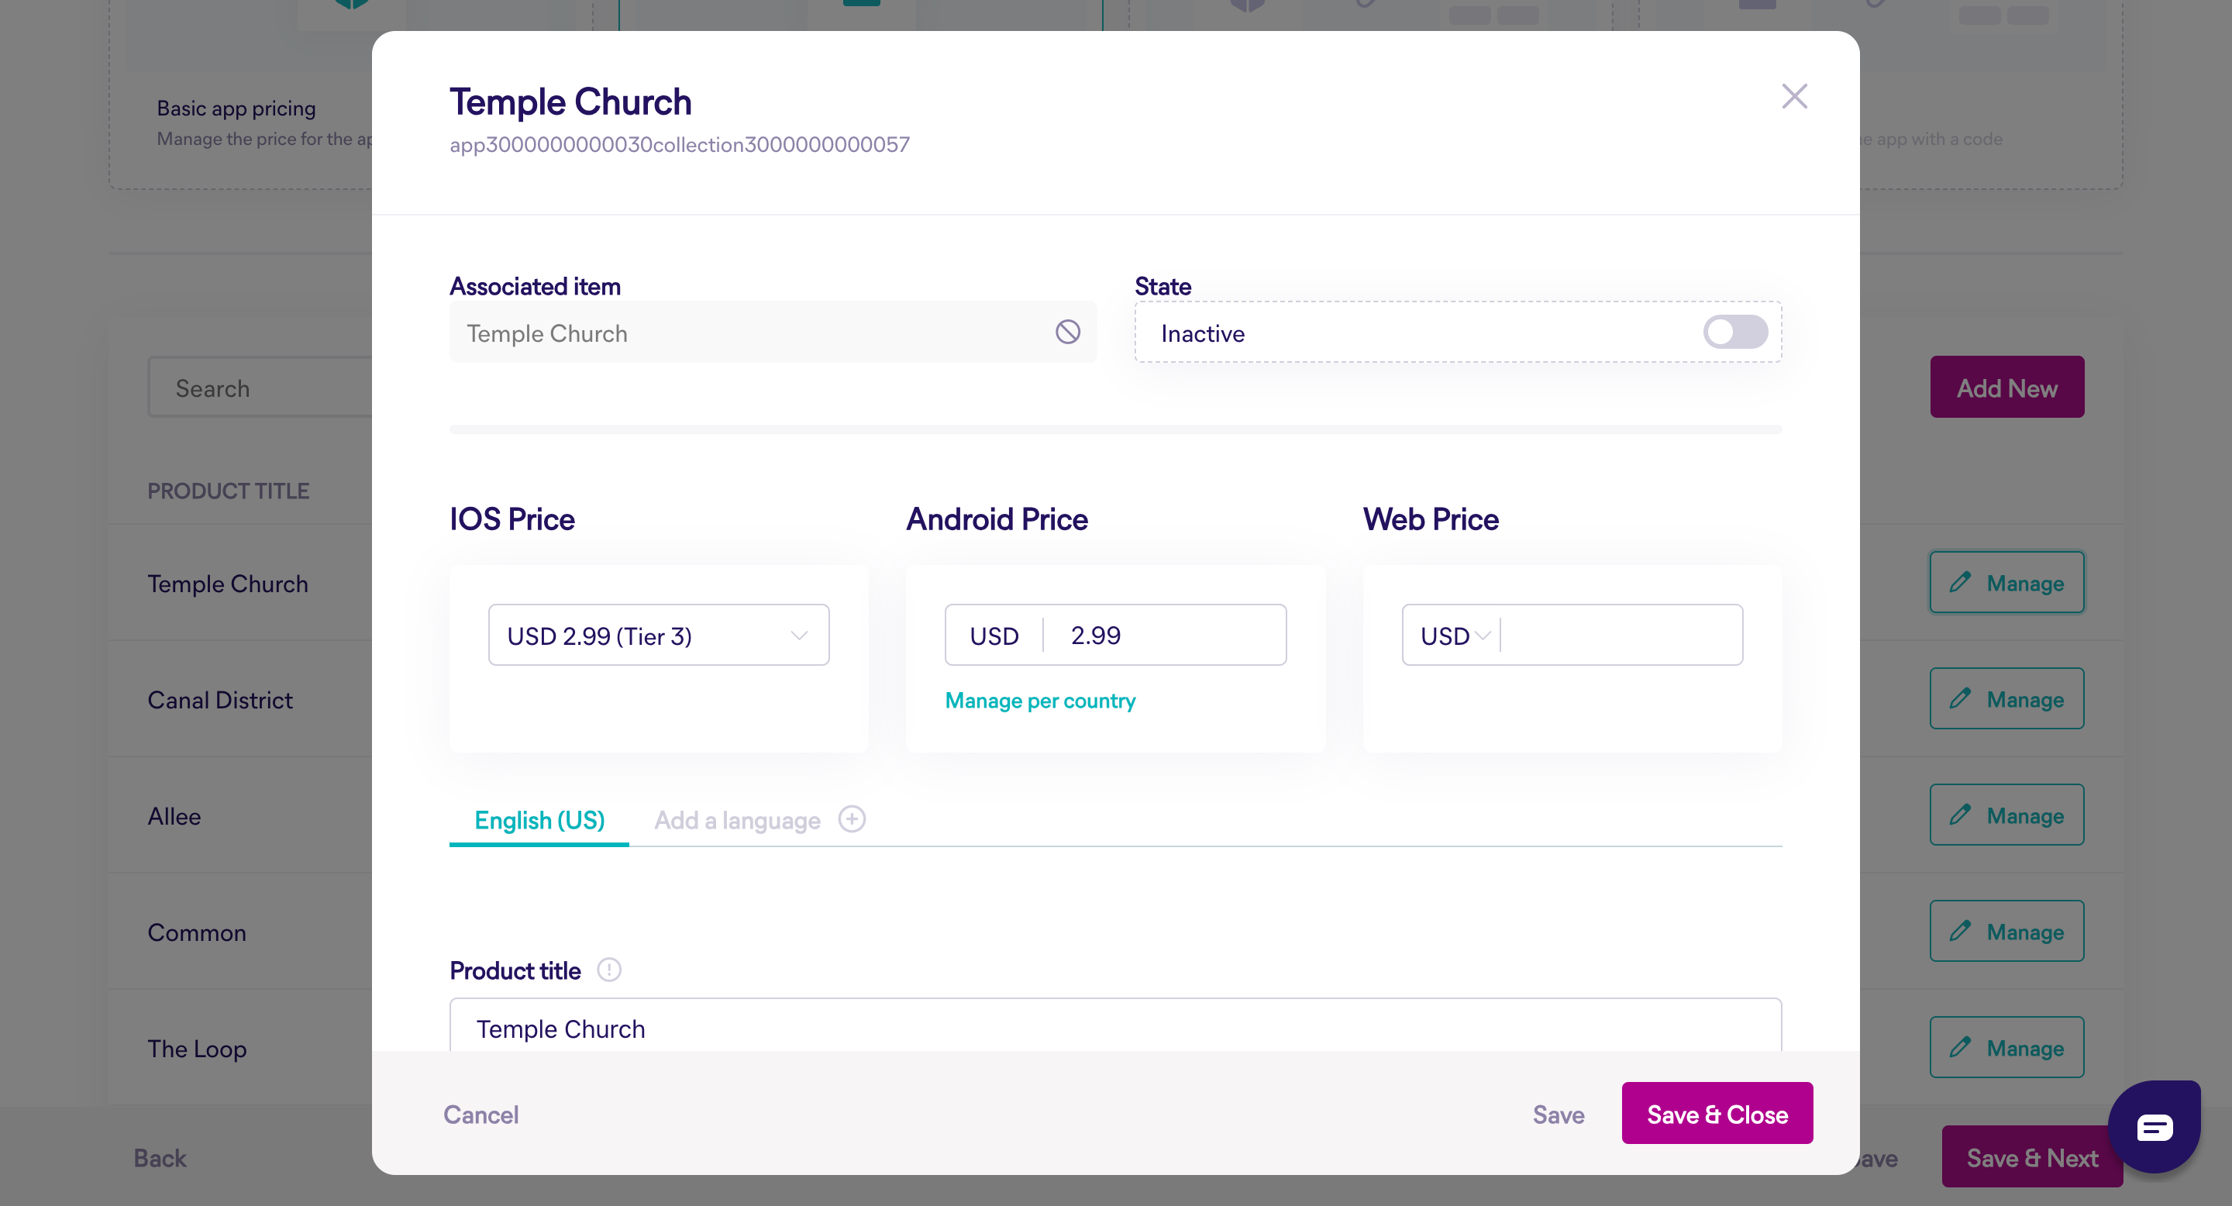Select the English (US) language tab
Screen dimensions: 2232x1206
coord(539,819)
